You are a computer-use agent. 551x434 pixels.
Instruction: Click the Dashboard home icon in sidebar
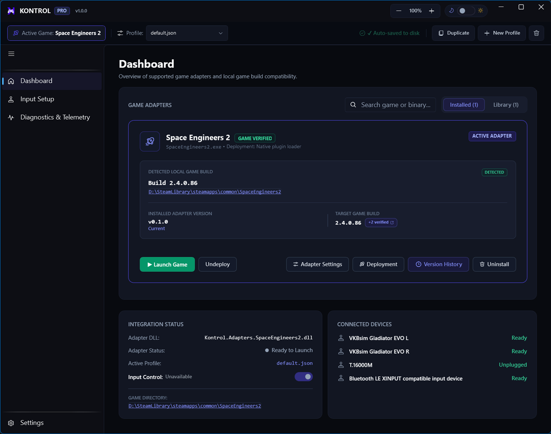pyautogui.click(x=11, y=81)
